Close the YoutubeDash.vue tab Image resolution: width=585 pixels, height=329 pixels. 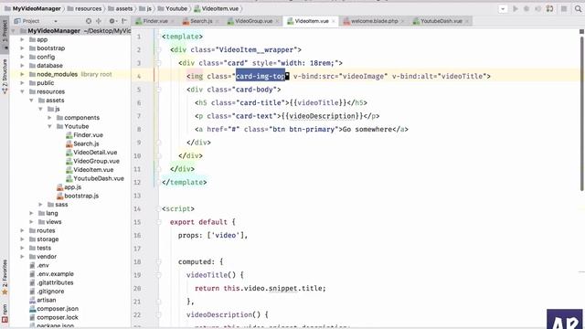click(x=467, y=21)
